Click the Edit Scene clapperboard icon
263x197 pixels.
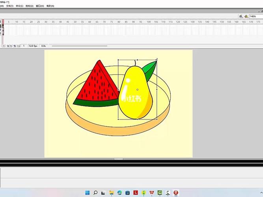(x=241, y=16)
